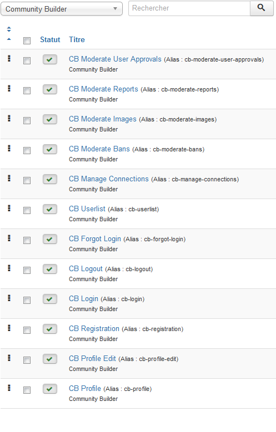Image resolution: width=276 pixels, height=432 pixels.
Task: Tick the checkbox for CB Manage Connections
Action: pyautogui.click(x=27, y=180)
